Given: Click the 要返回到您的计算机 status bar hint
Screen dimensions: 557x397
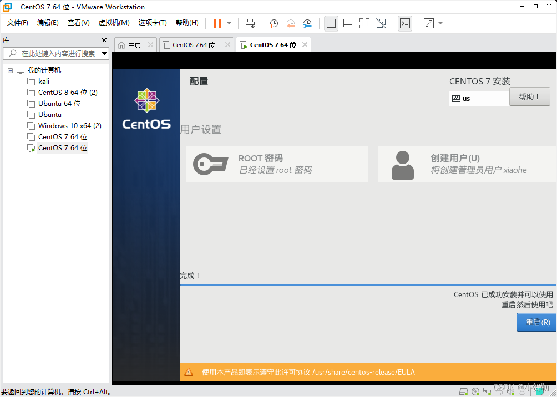Looking at the screenshot, I should [x=57, y=392].
